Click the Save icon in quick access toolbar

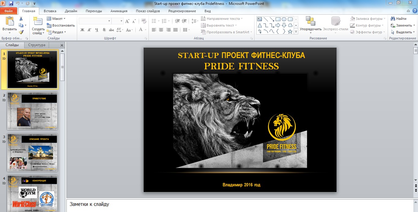coord(11,3)
